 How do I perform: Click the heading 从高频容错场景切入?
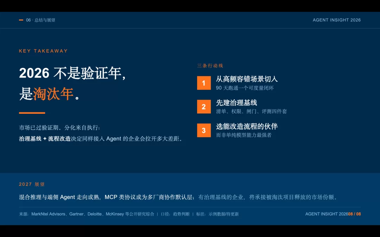[247, 79]
